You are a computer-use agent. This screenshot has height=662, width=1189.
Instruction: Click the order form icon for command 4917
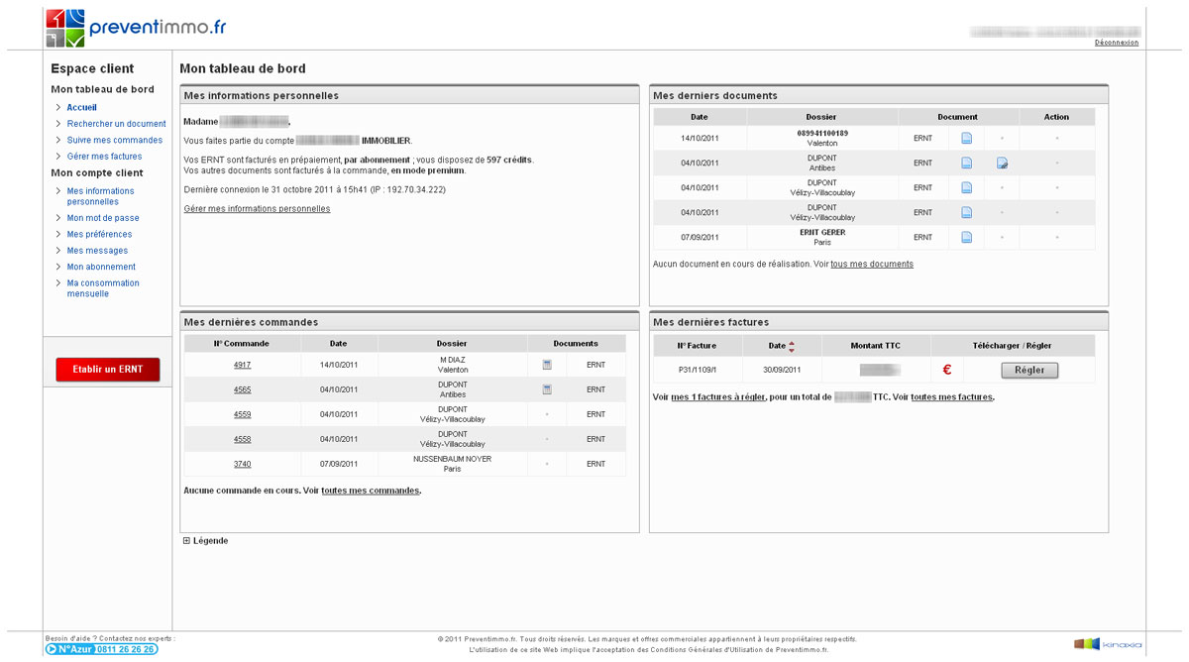click(547, 365)
